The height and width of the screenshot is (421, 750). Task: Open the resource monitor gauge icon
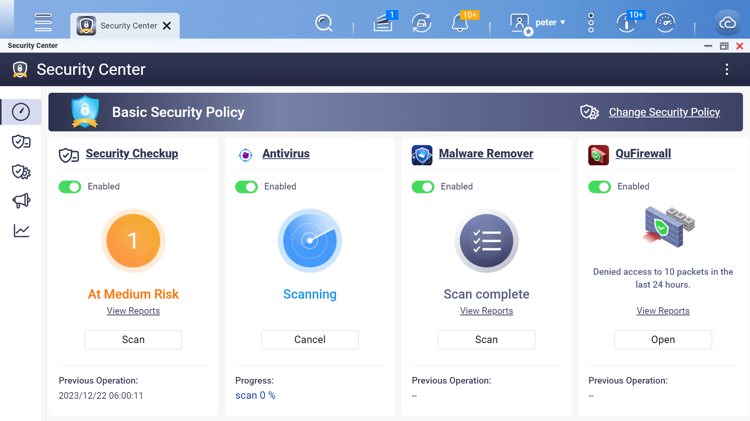(664, 23)
